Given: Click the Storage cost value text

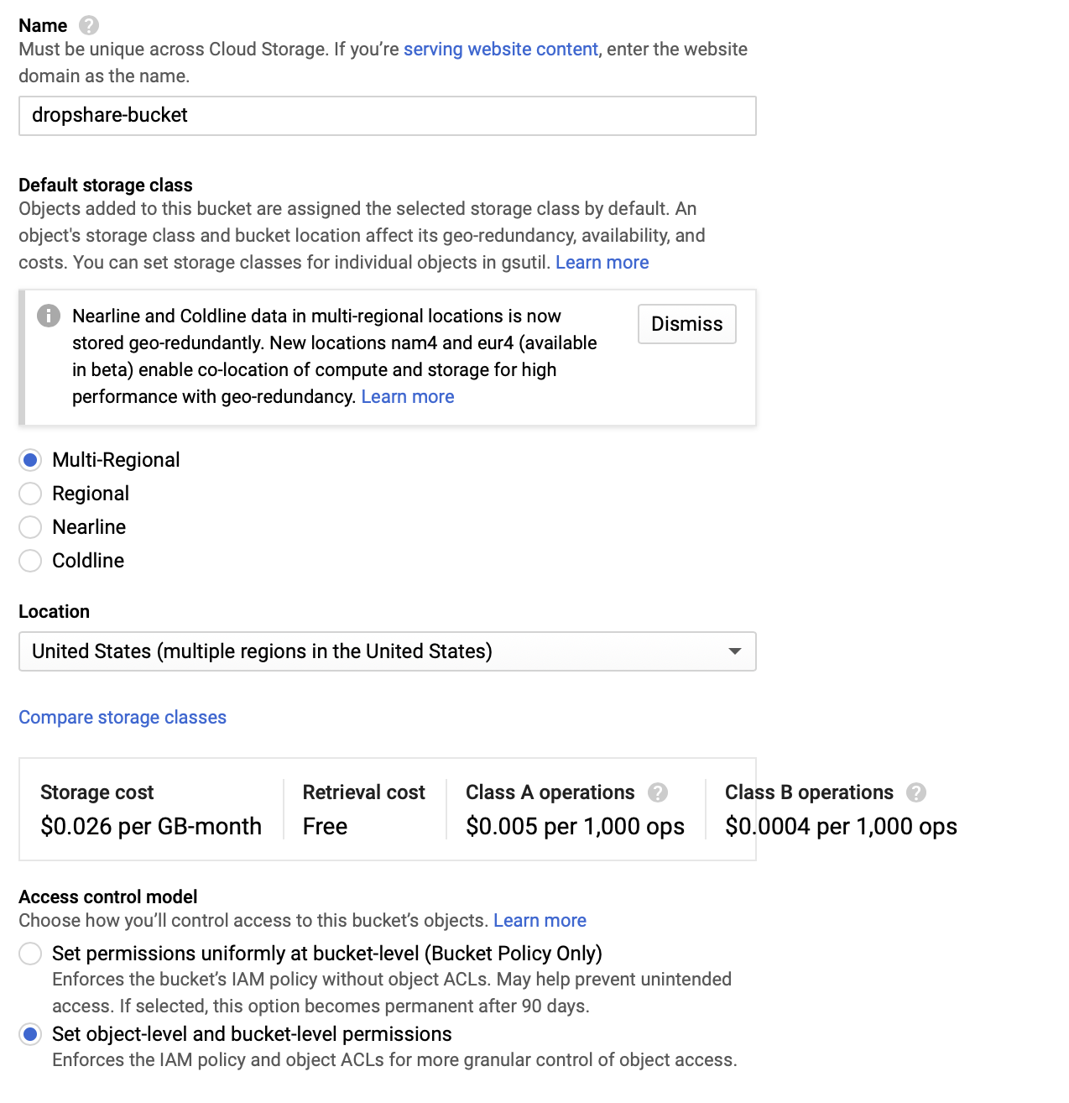Looking at the screenshot, I should click(151, 827).
